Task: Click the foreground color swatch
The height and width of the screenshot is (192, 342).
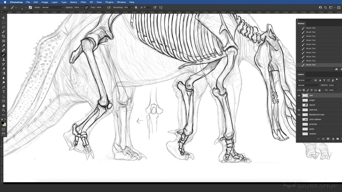Action: coord(2,123)
